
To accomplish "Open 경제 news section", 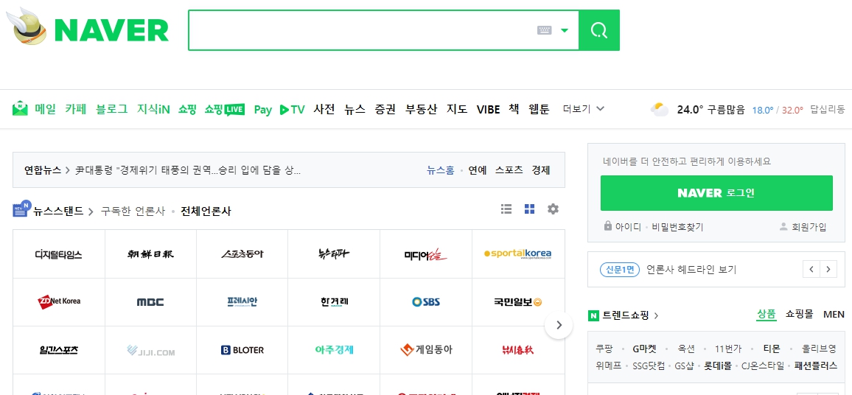I will (x=541, y=170).
